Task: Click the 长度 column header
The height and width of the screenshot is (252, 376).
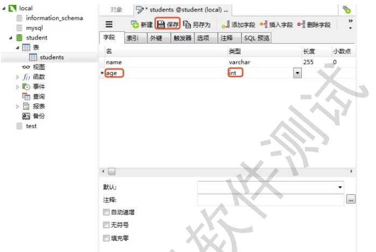Action: pyautogui.click(x=316, y=51)
